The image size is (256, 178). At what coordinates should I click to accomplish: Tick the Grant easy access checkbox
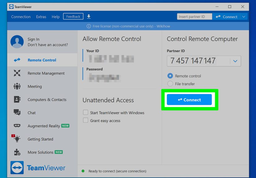[x=86, y=120]
